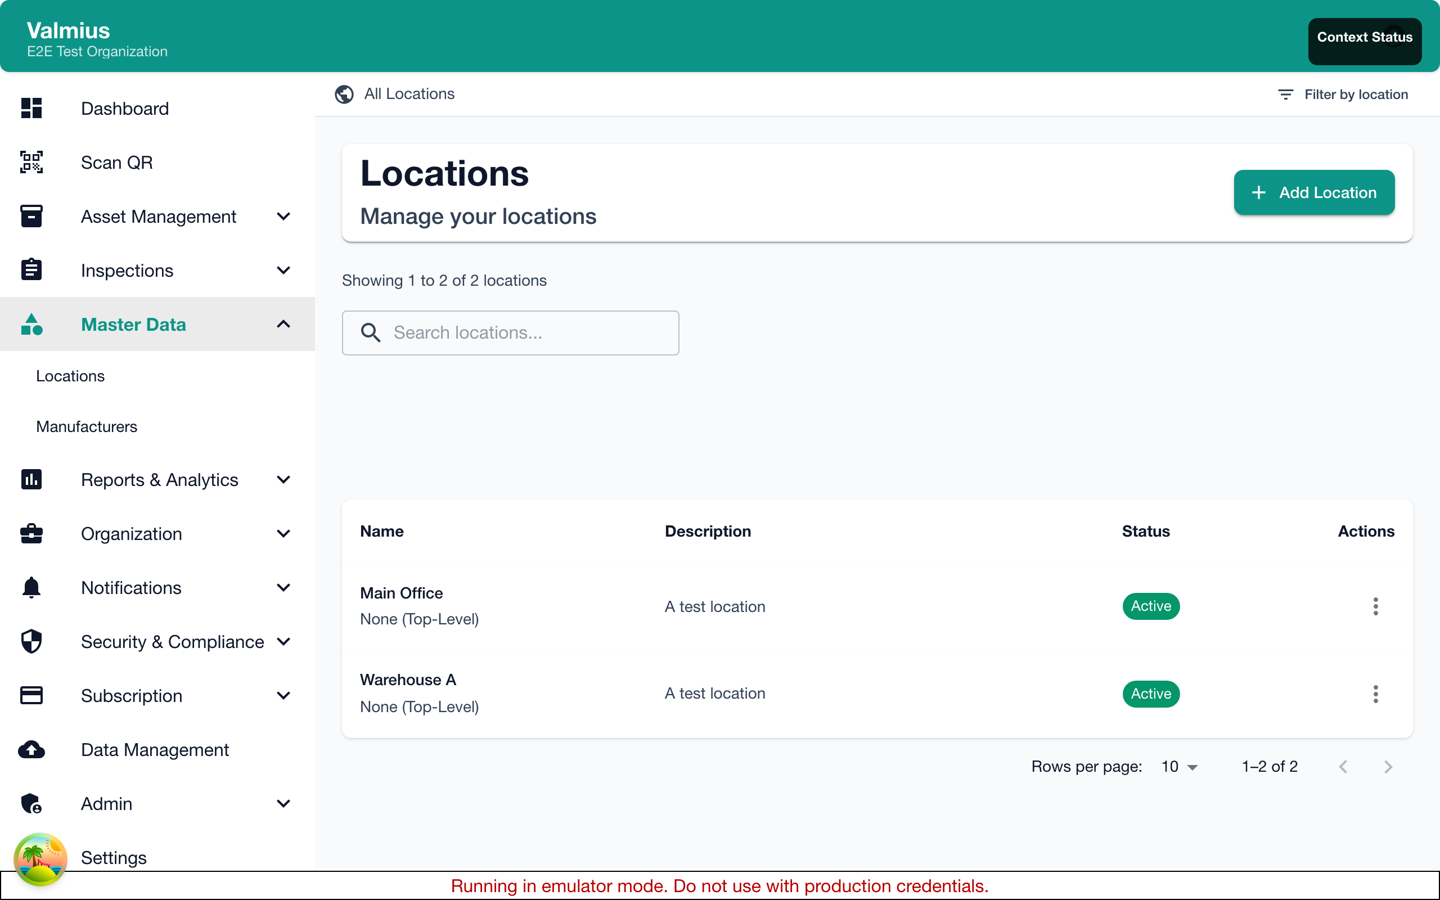Open three-dot actions for Warehouse A

(x=1375, y=694)
